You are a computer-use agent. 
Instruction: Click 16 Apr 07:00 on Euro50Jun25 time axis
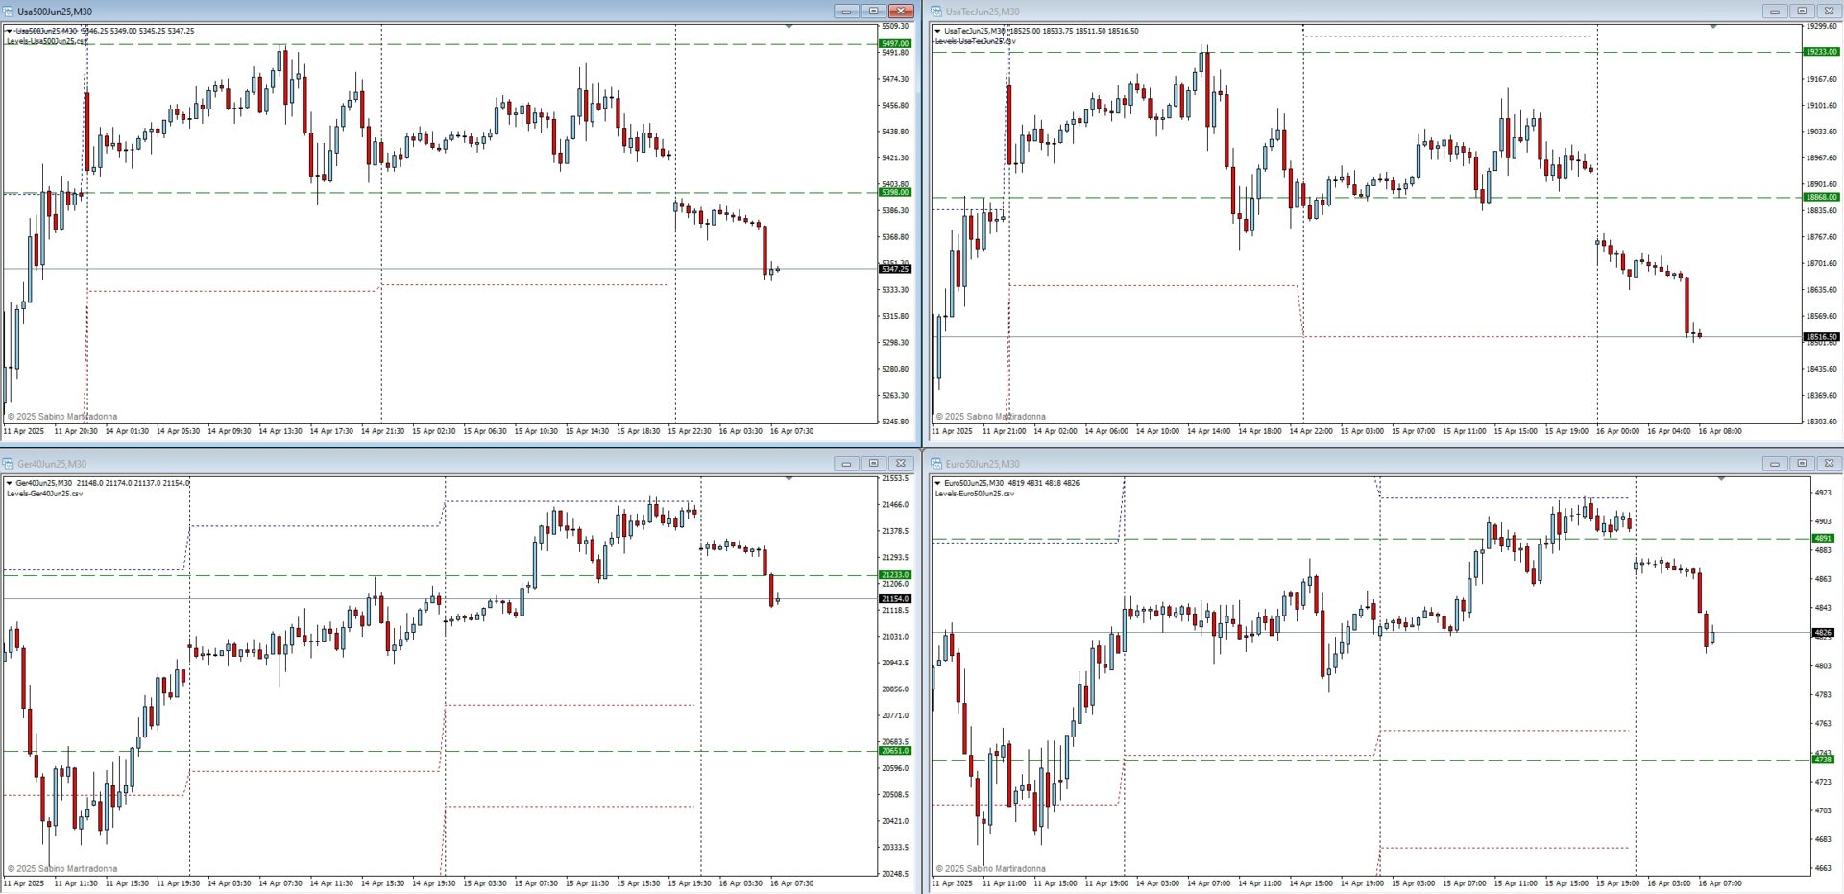point(1720,883)
